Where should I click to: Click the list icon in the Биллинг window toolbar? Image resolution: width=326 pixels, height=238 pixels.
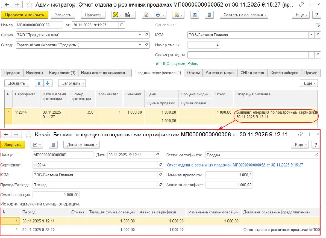(x=53, y=145)
